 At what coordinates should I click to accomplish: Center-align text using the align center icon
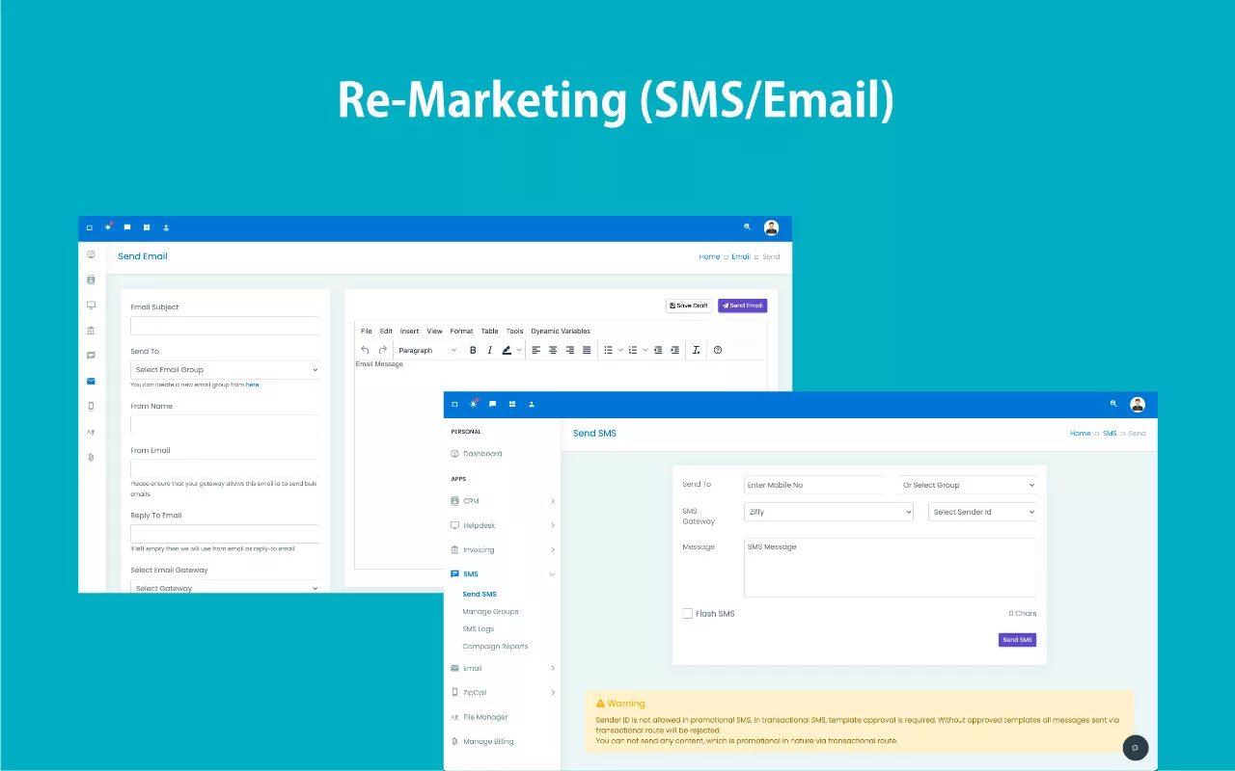pyautogui.click(x=553, y=350)
